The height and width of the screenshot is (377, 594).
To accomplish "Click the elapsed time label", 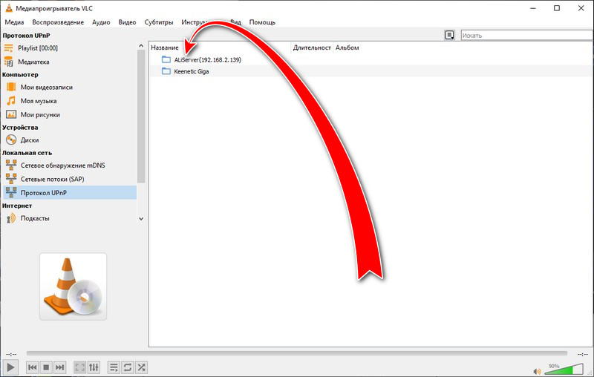I will pos(11,354).
